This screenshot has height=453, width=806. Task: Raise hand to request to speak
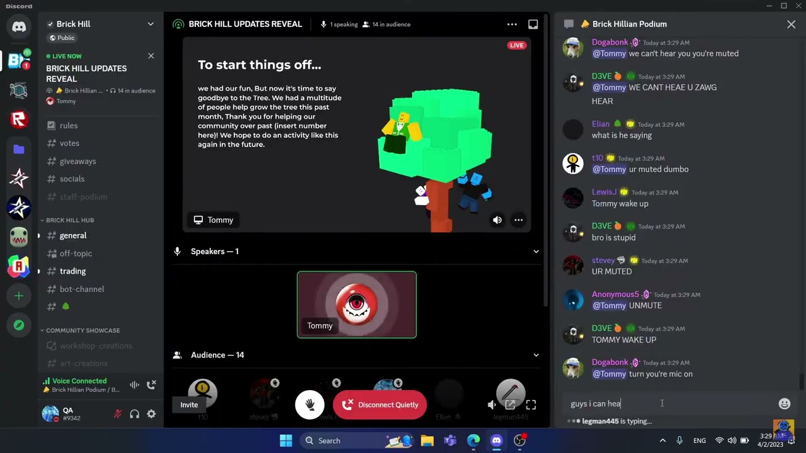click(310, 405)
